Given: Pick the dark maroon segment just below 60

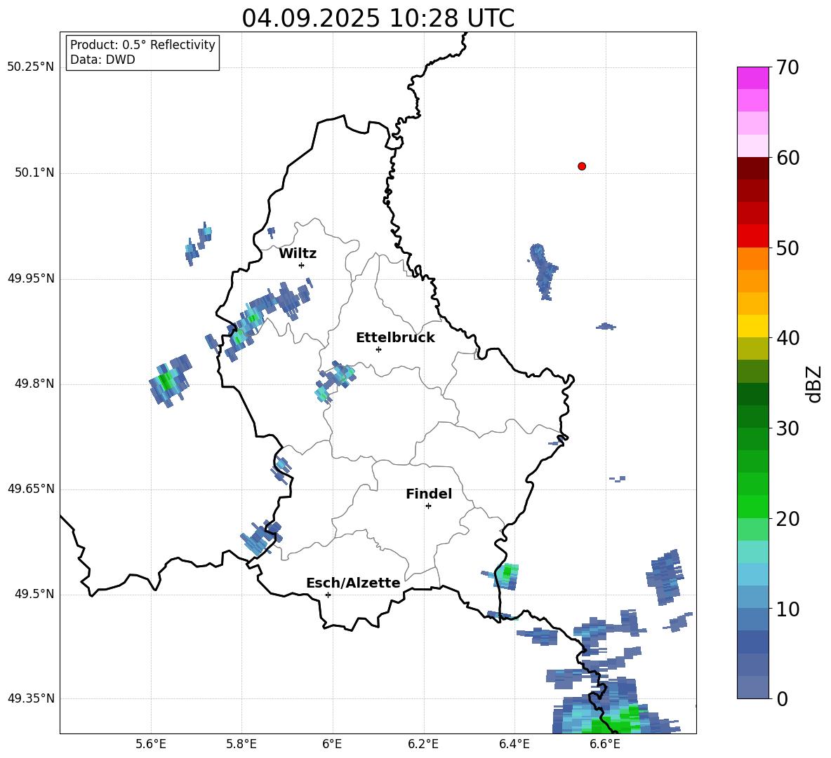Looking at the screenshot, I should coord(753,168).
